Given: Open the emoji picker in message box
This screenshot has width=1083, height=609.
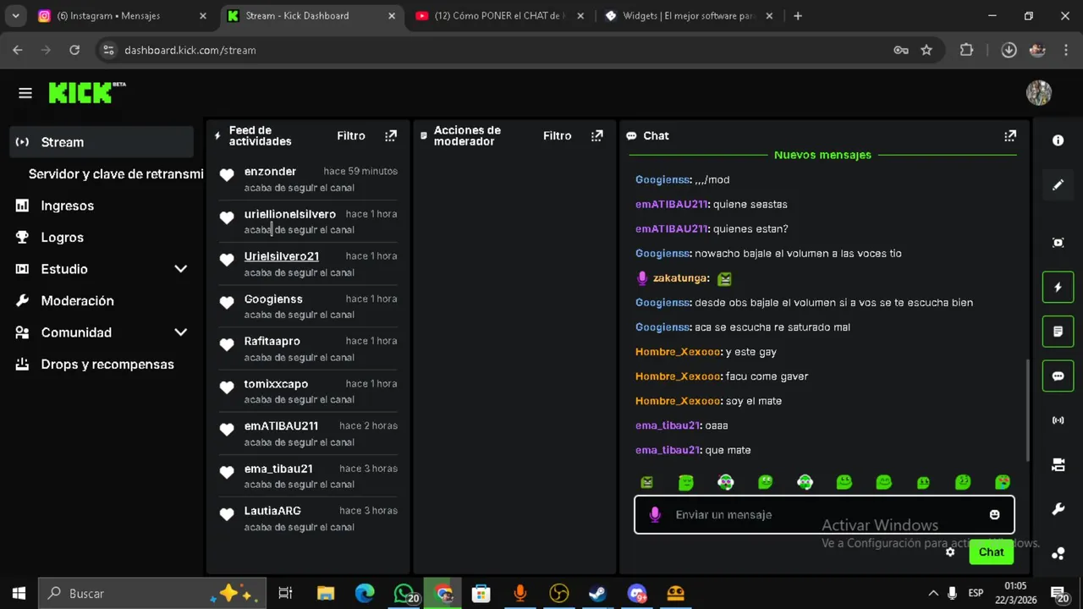Looking at the screenshot, I should point(994,514).
